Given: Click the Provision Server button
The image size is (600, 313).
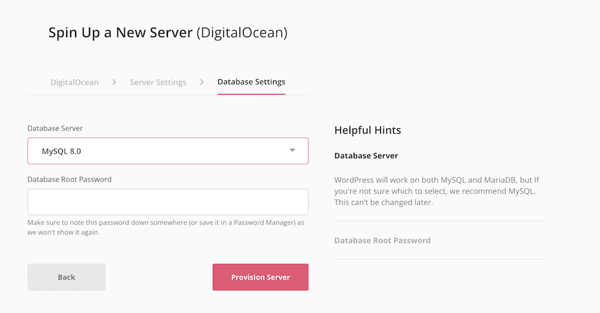Looking at the screenshot, I should click(260, 277).
